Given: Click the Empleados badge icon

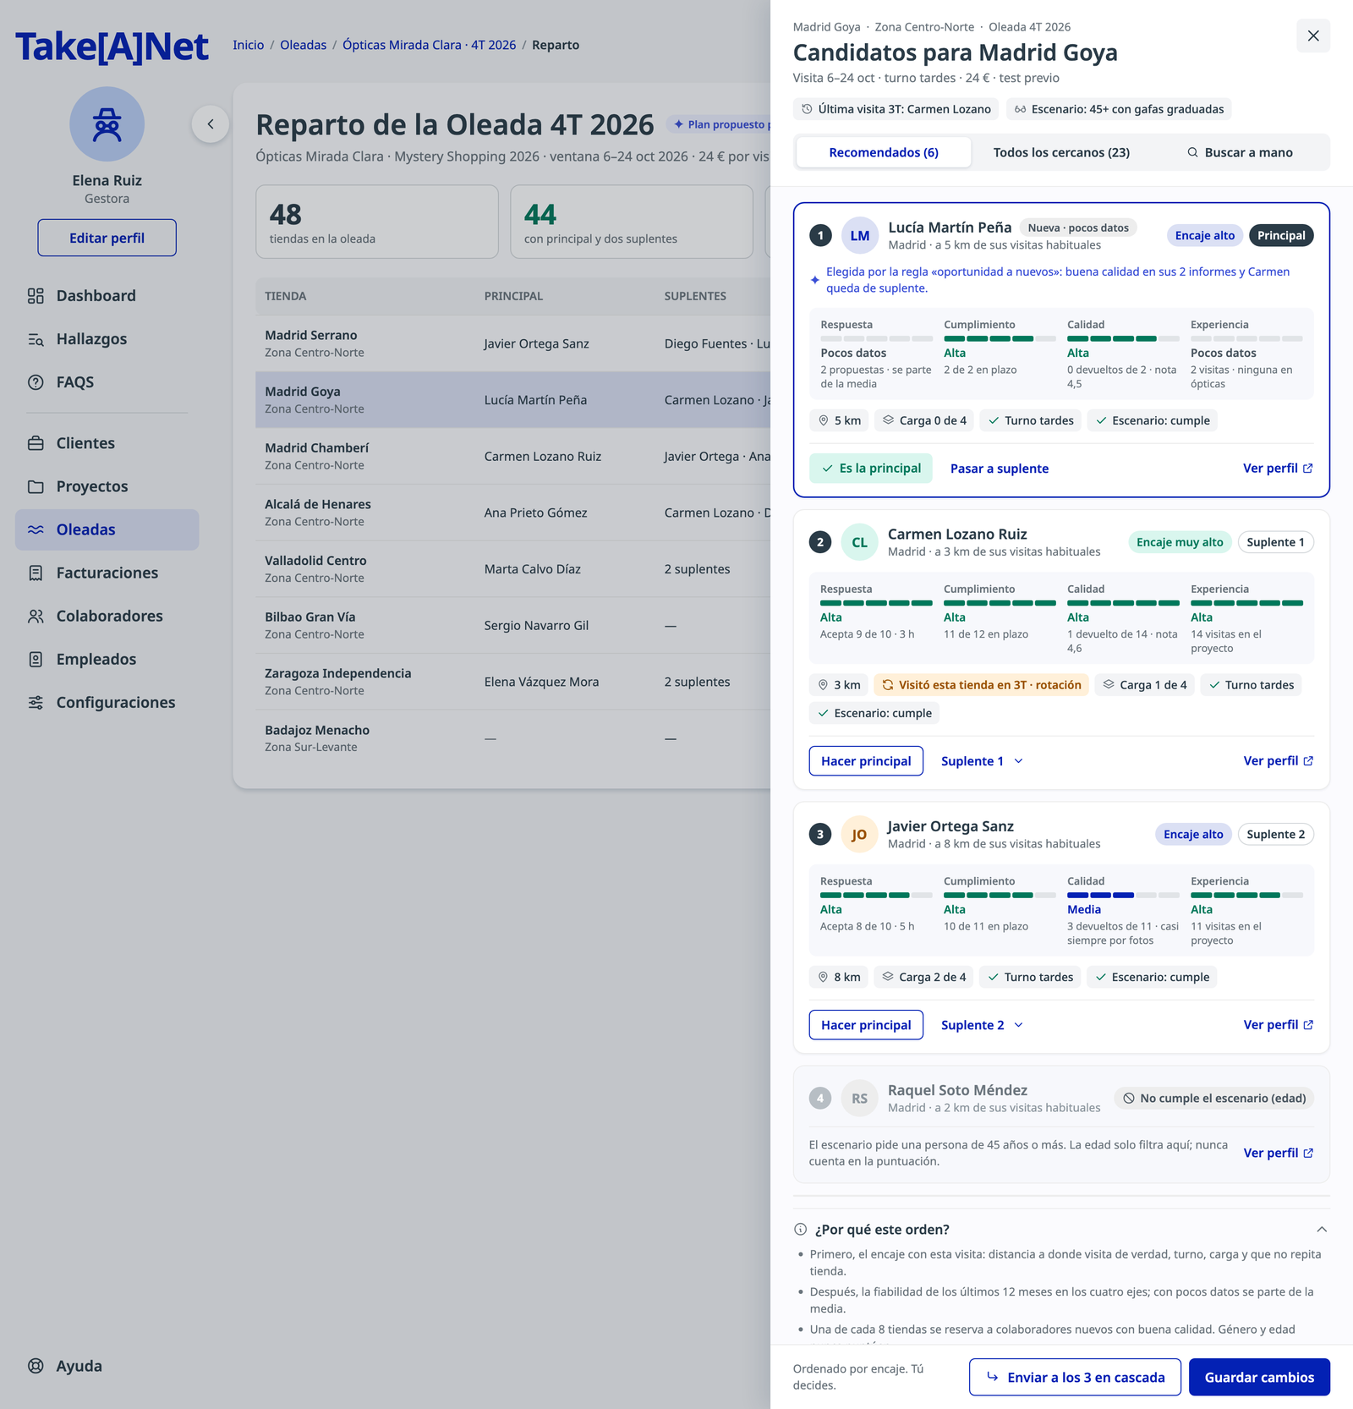Looking at the screenshot, I should (x=36, y=659).
